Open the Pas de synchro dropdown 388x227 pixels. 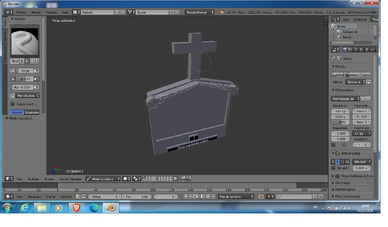236,196
